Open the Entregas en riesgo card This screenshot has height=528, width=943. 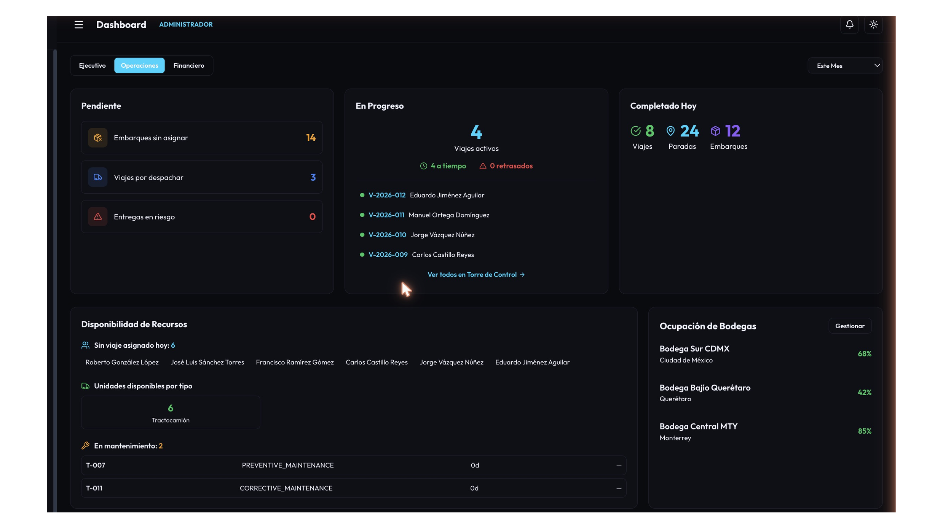click(x=202, y=217)
